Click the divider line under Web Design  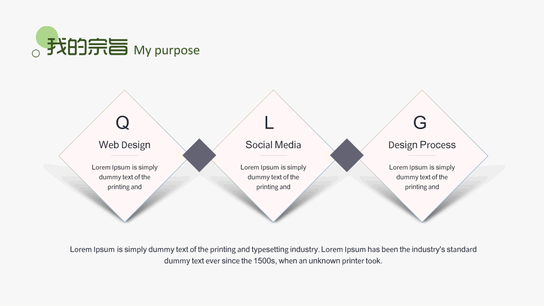click(124, 156)
